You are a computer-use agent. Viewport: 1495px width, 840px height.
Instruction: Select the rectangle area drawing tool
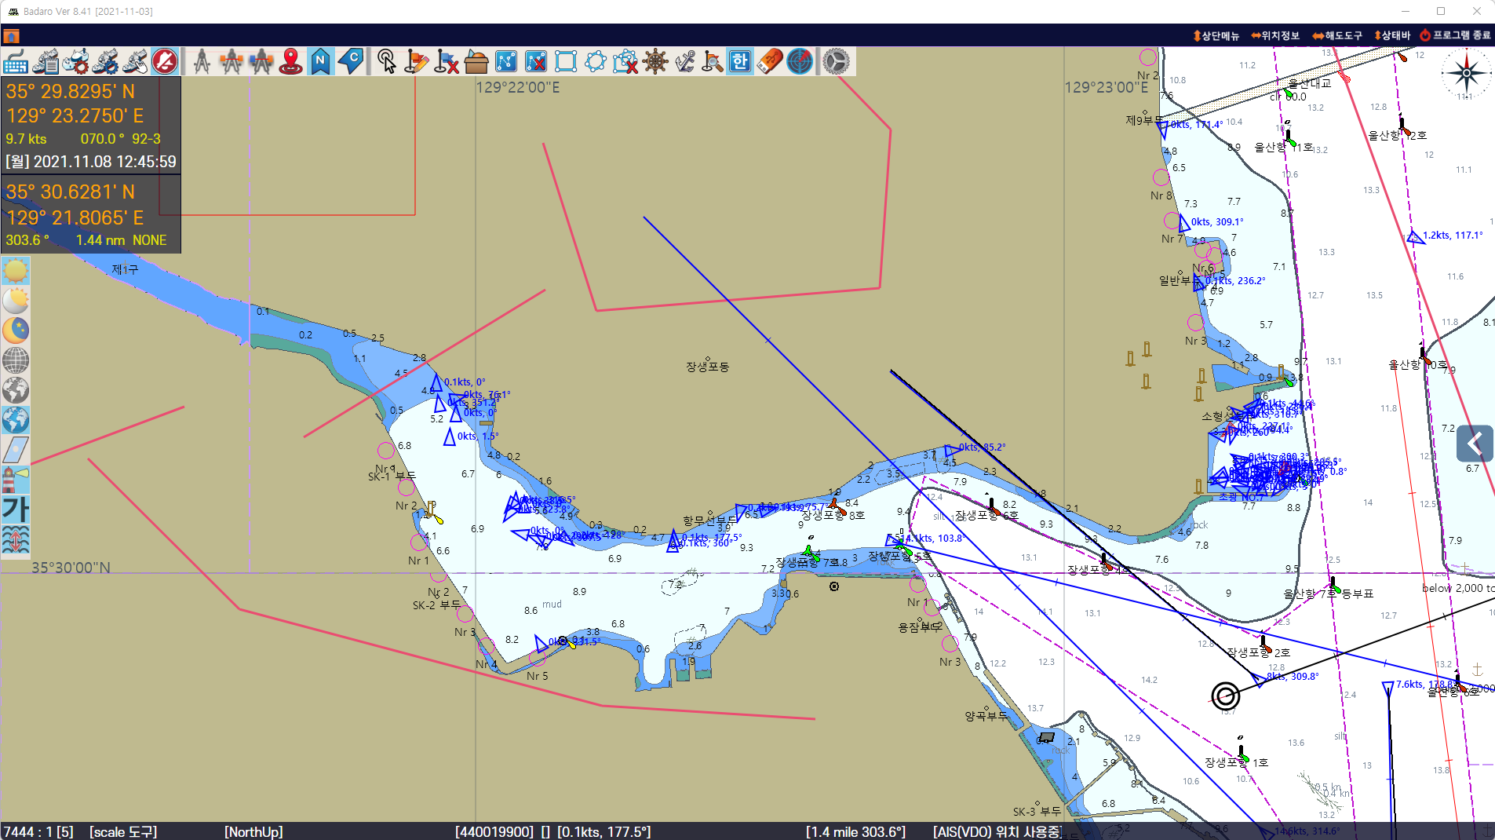pos(566,61)
